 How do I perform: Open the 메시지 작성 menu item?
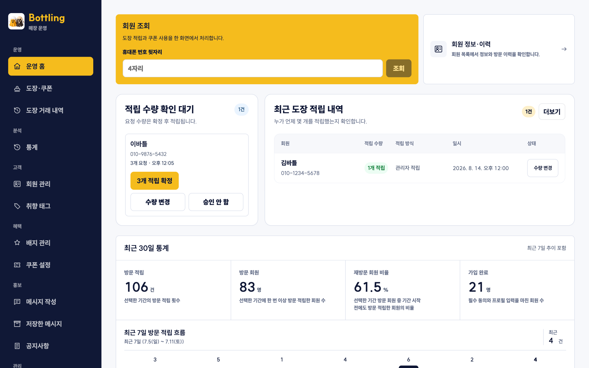click(x=51, y=302)
